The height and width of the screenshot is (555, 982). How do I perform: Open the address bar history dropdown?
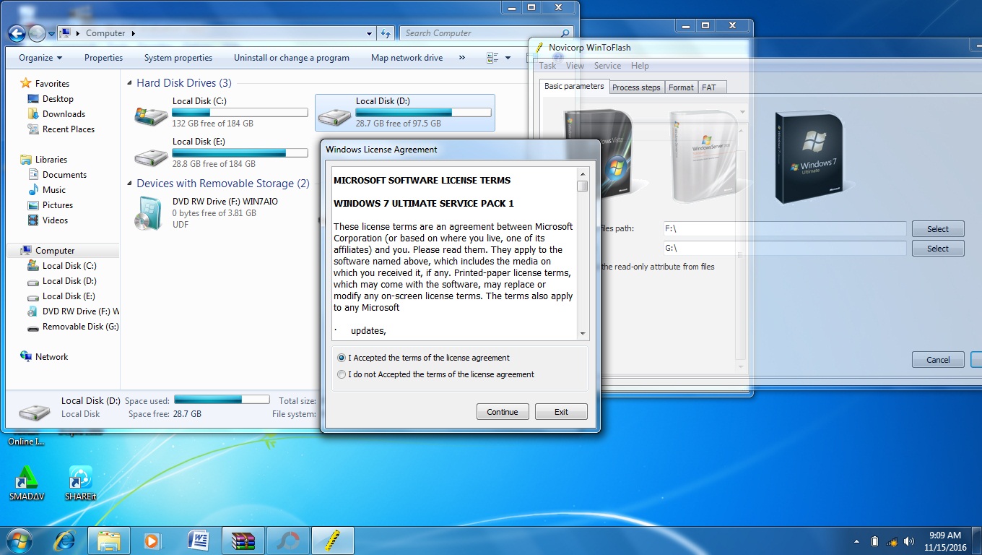pos(370,33)
